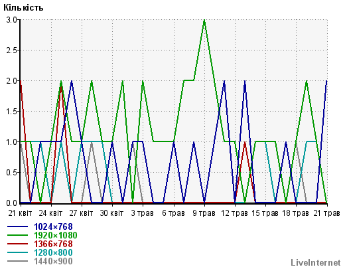Click the red 1366×768 legend line swatch
This screenshot has width=345, height=269.
coord(18,244)
